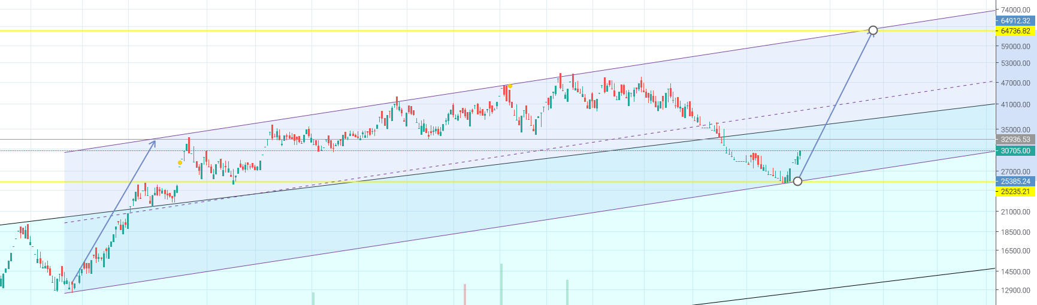Click the 27000.00 price axis value

click(x=1015, y=172)
